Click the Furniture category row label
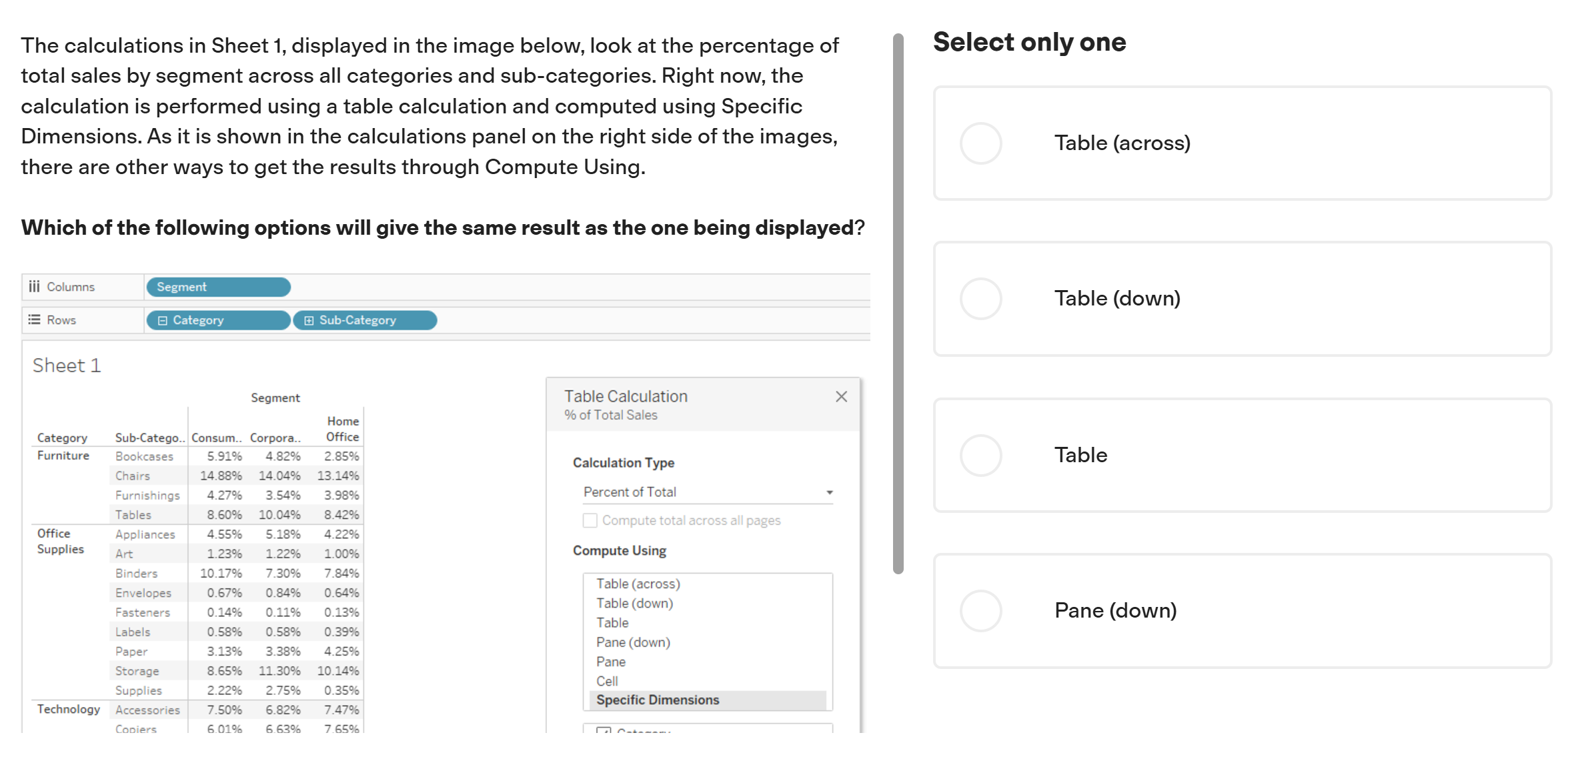The image size is (1586, 775). 63,456
